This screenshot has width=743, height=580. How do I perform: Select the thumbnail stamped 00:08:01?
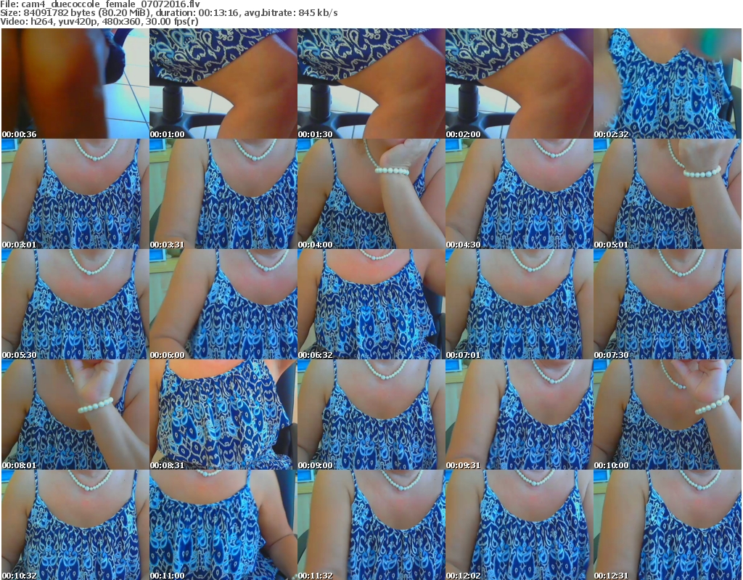pyautogui.click(x=75, y=415)
